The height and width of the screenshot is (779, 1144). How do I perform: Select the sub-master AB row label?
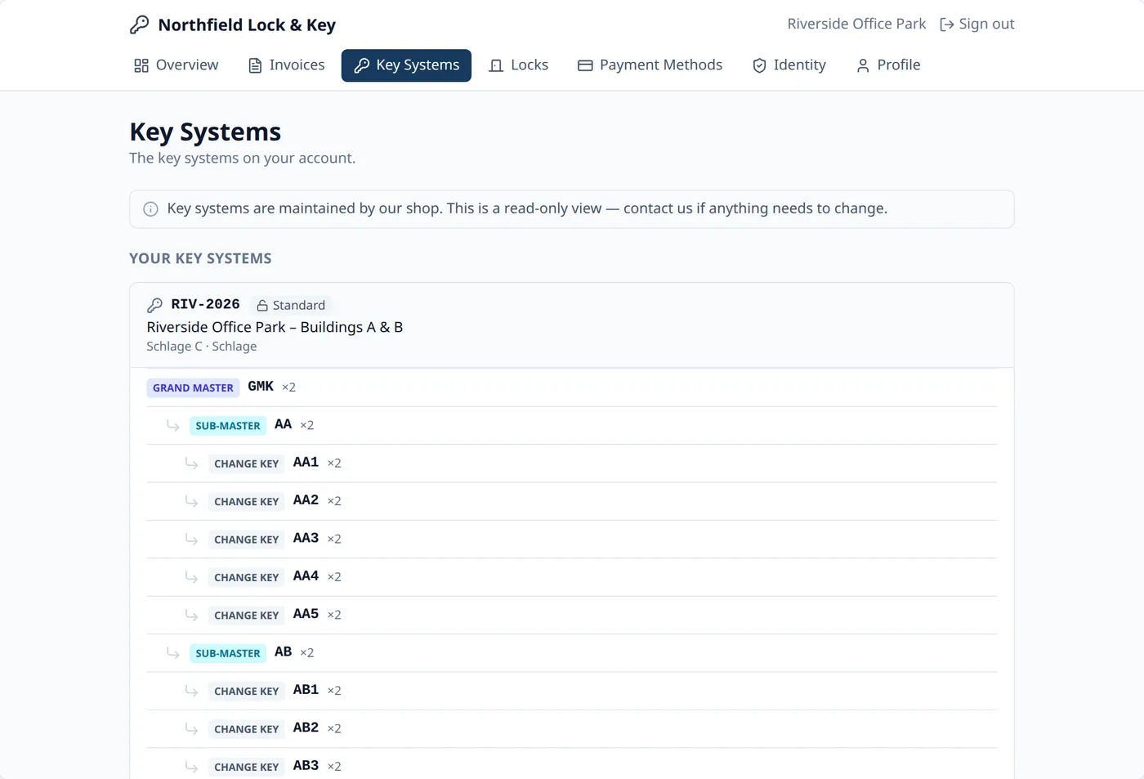(x=283, y=651)
